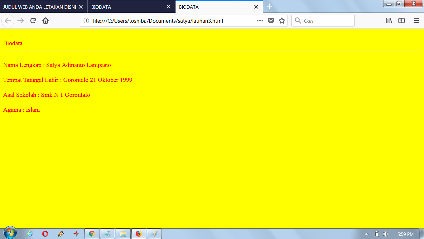This screenshot has height=239, width=424.
Task: Check the battery status icon
Action: [377, 234]
